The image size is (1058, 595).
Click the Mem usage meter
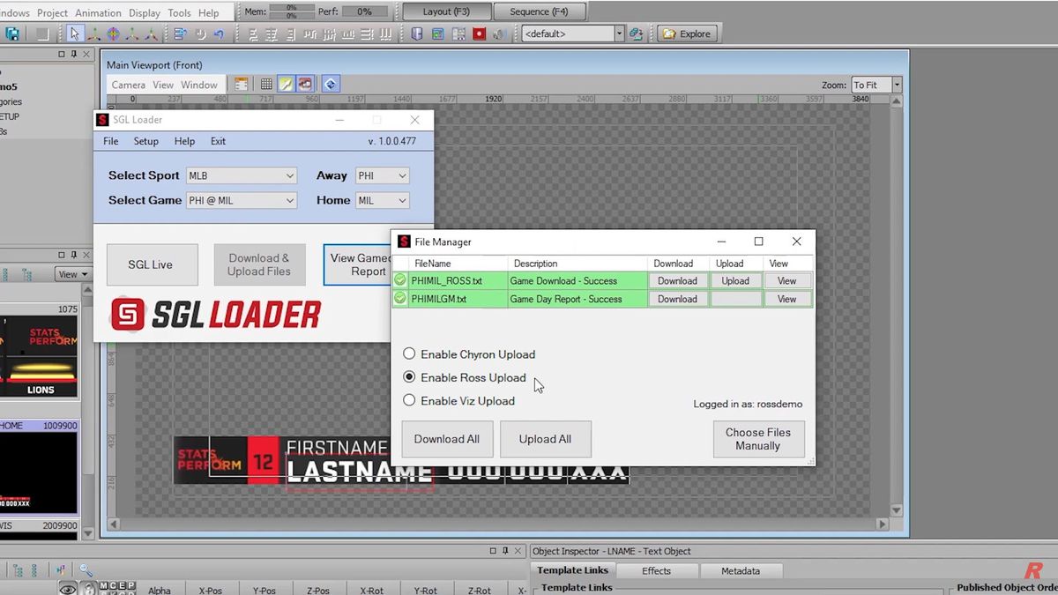point(291,12)
